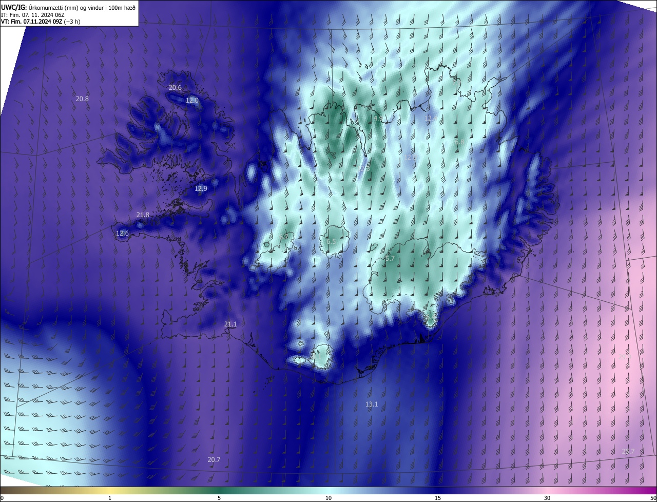Screen dimensions: 657x502
Task: Click the 21.8 value label on the map
Action: [143, 215]
